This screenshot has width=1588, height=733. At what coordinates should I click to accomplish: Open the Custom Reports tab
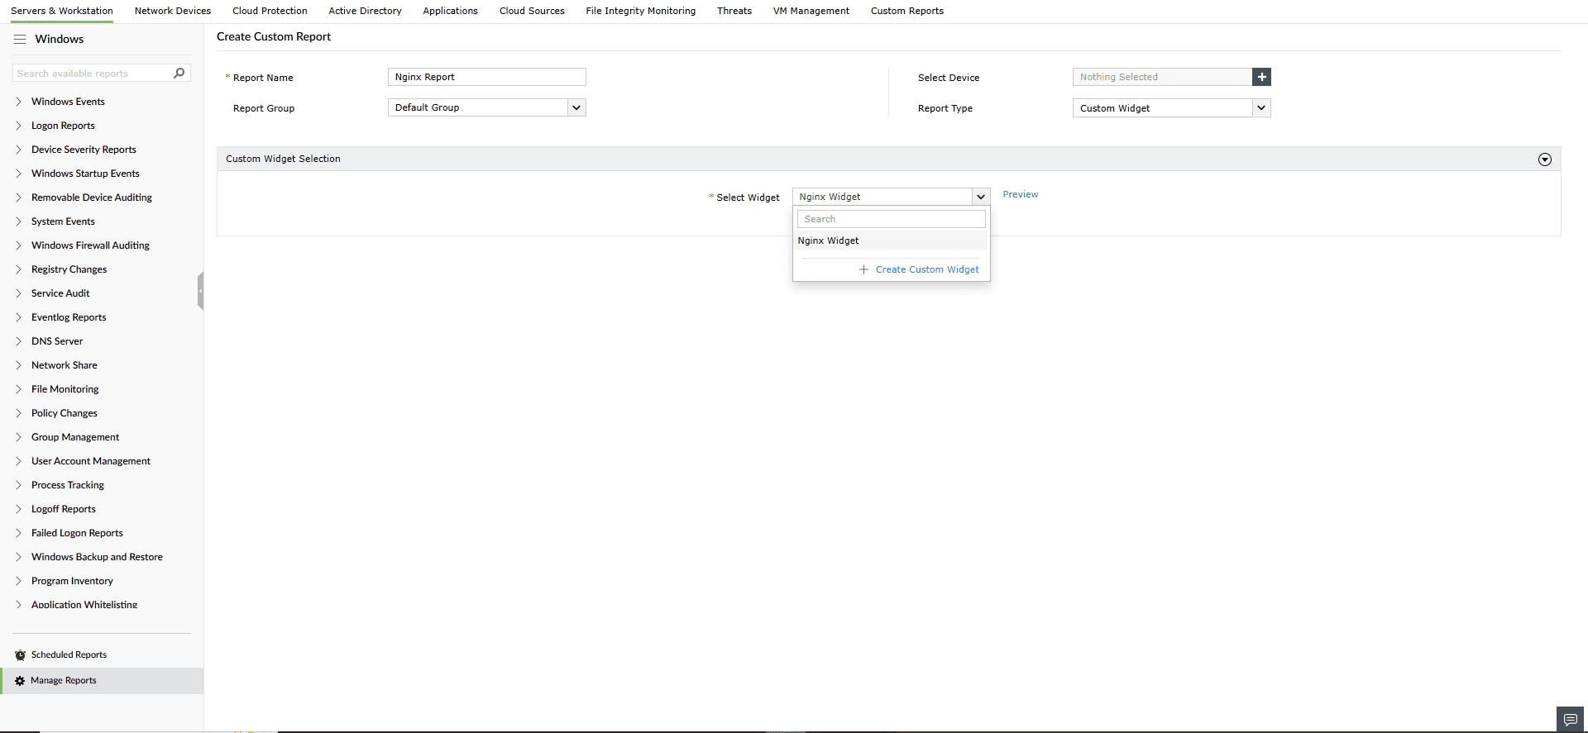click(x=906, y=11)
